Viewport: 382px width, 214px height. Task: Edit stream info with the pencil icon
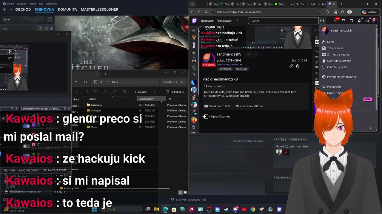pyautogui.click(x=291, y=66)
